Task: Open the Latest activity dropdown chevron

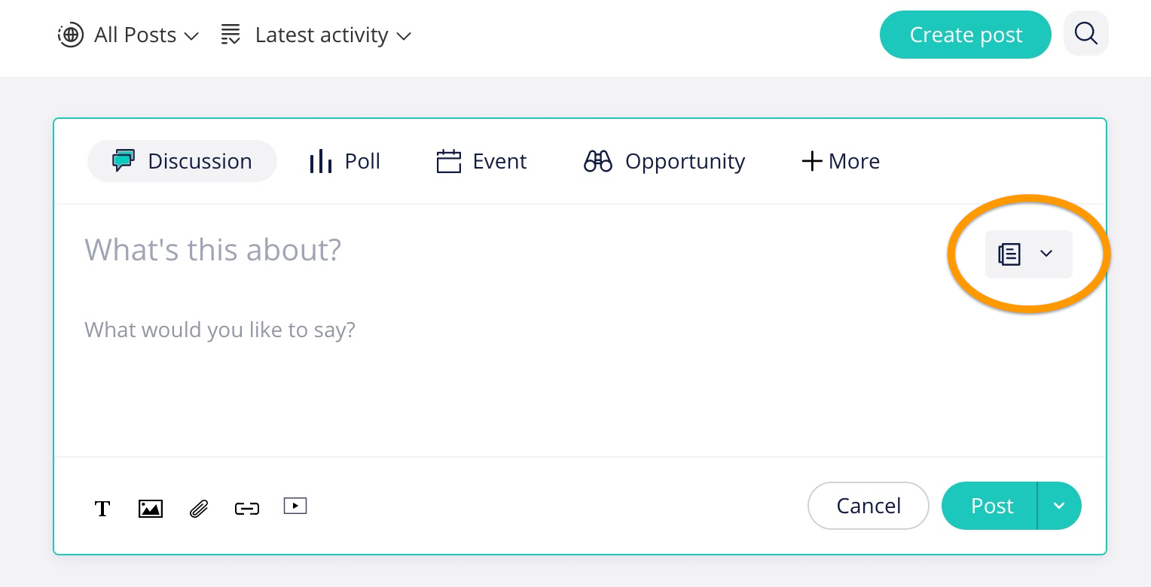Action: 404,35
